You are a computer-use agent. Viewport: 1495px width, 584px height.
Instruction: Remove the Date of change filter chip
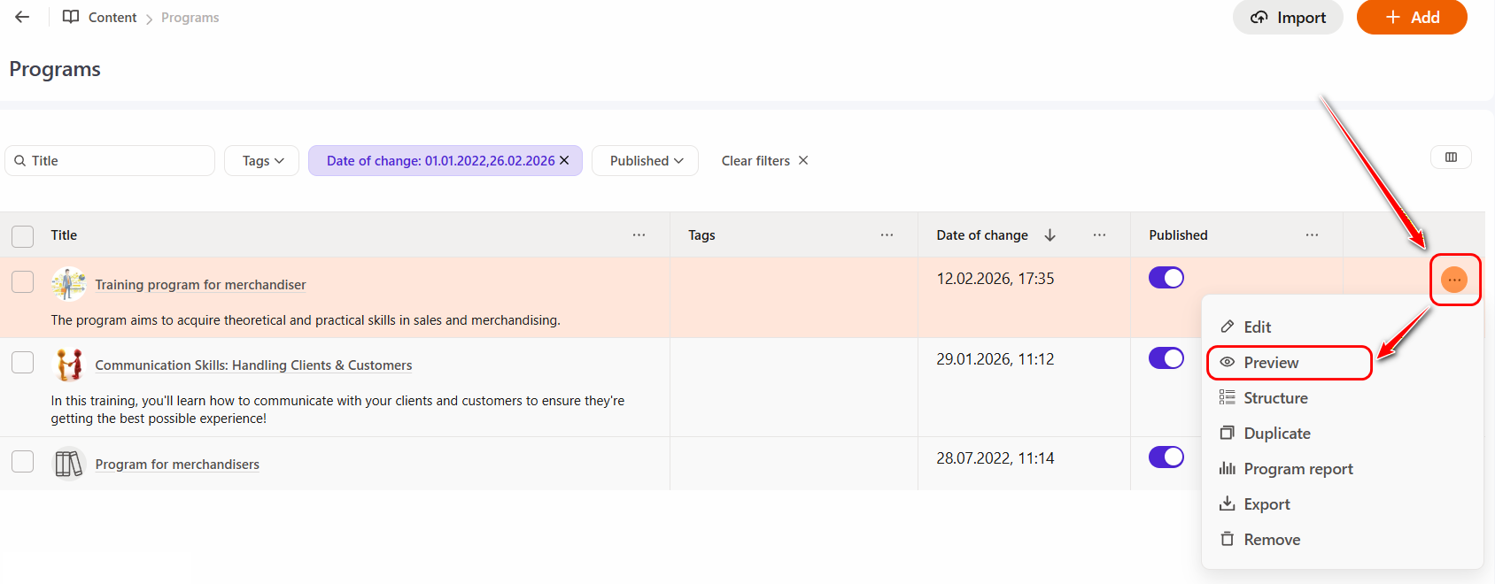point(564,160)
